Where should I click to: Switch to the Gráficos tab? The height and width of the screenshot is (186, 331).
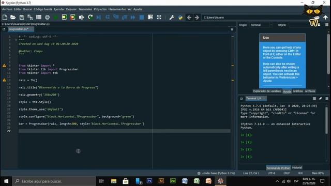(298, 91)
